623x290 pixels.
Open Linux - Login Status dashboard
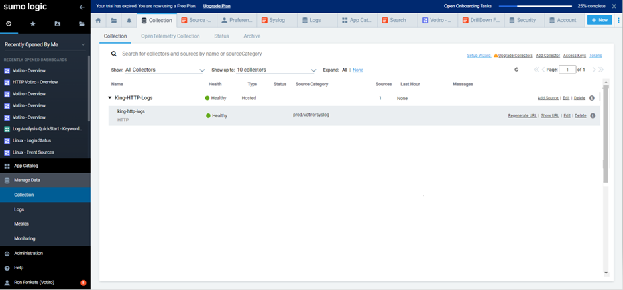pyautogui.click(x=31, y=140)
